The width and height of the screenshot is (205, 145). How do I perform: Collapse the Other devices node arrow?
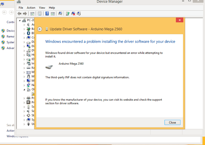pyautogui.click(x=24, y=90)
